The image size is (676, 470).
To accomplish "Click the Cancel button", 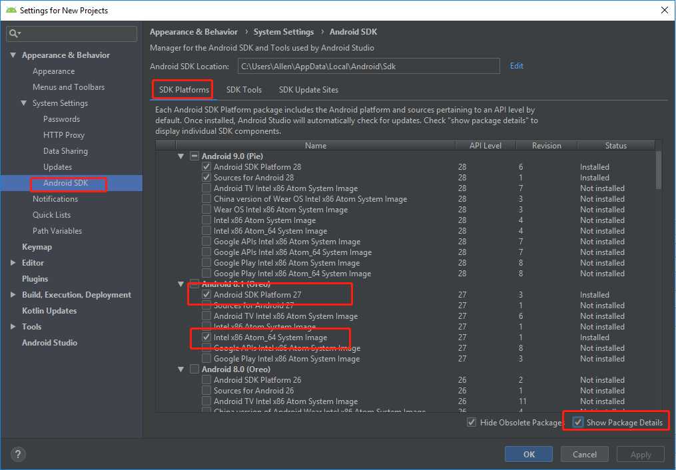I will (585, 454).
